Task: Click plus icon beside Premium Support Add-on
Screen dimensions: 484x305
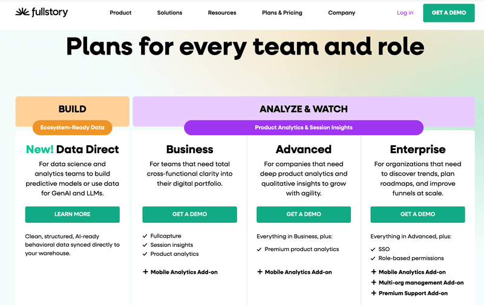Action: click(x=373, y=293)
